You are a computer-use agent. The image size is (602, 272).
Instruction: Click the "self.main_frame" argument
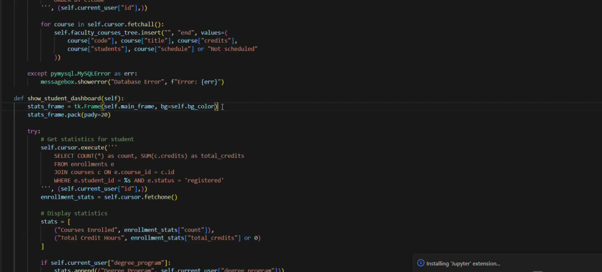129,106
